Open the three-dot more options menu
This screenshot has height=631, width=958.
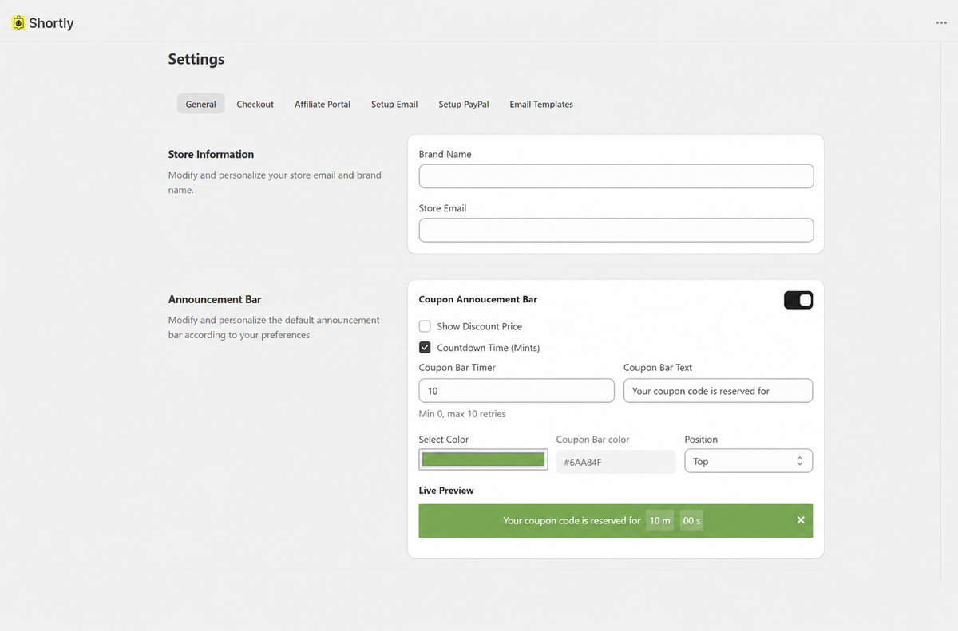tap(941, 23)
